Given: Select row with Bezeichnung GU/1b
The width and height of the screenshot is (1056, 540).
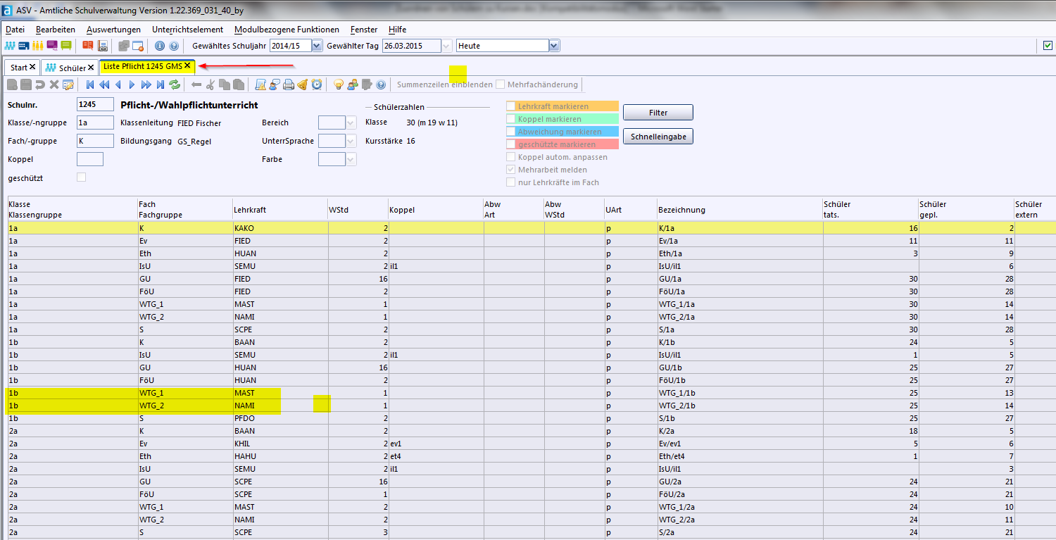Looking at the screenshot, I should [532, 368].
